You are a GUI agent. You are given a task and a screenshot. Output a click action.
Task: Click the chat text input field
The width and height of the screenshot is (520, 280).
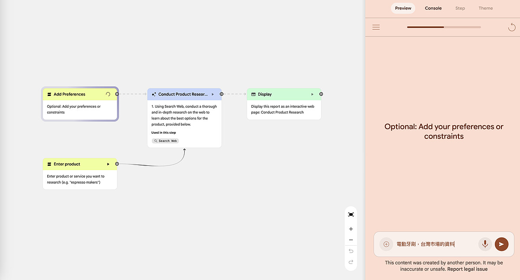coord(435,244)
